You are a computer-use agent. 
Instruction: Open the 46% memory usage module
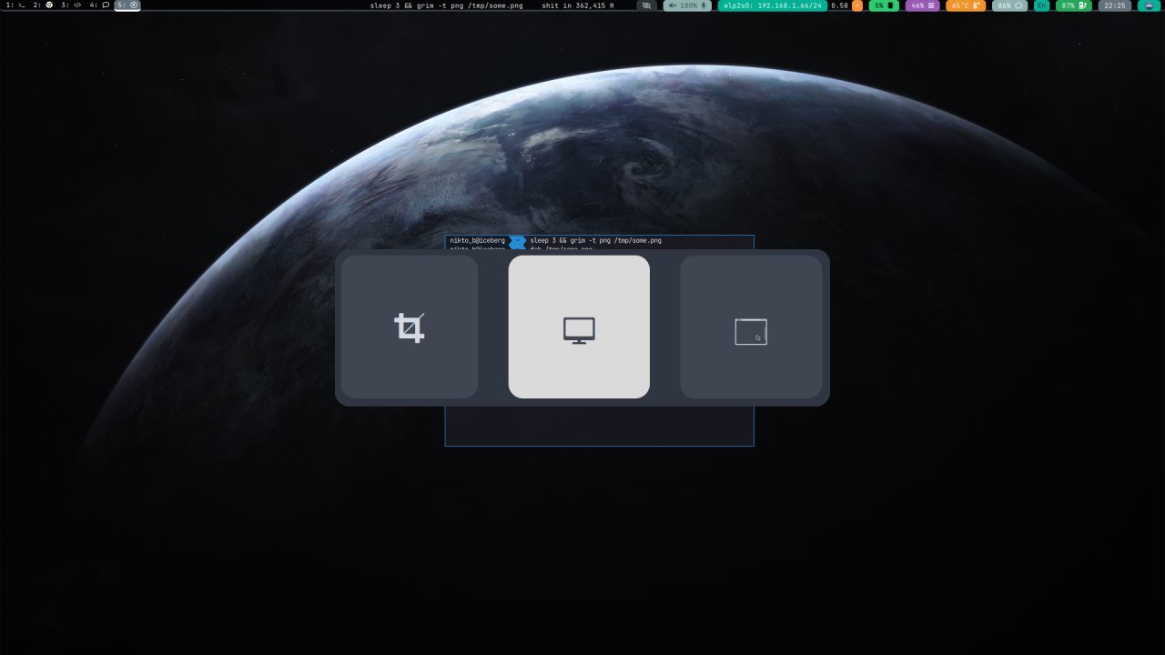click(922, 5)
